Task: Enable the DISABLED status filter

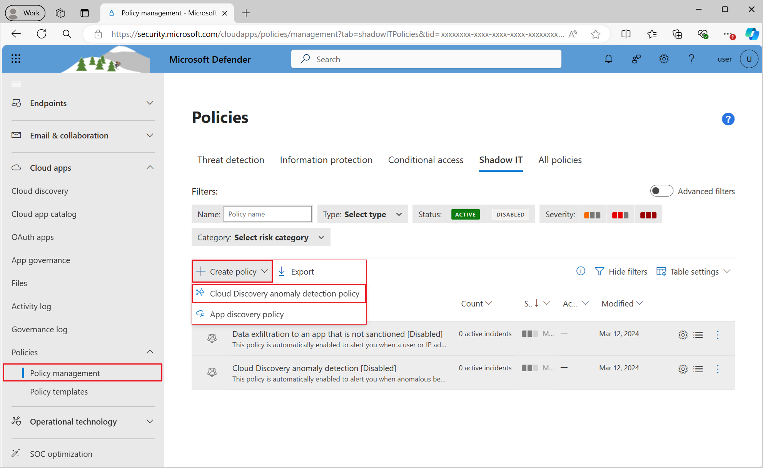Action: 509,214
